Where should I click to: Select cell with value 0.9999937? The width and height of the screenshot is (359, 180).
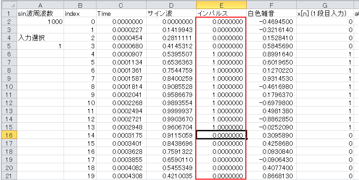pos(171,111)
